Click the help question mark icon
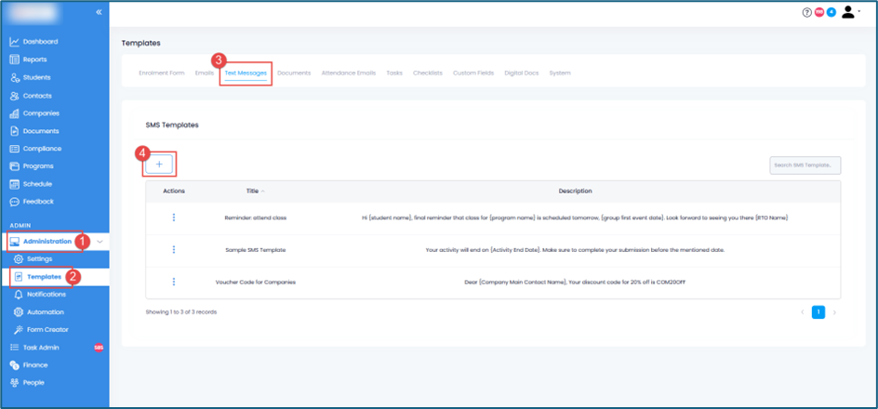 (x=806, y=12)
